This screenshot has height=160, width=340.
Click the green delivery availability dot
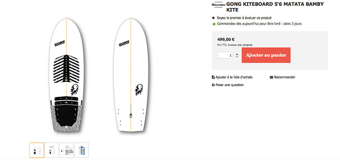tap(214, 24)
